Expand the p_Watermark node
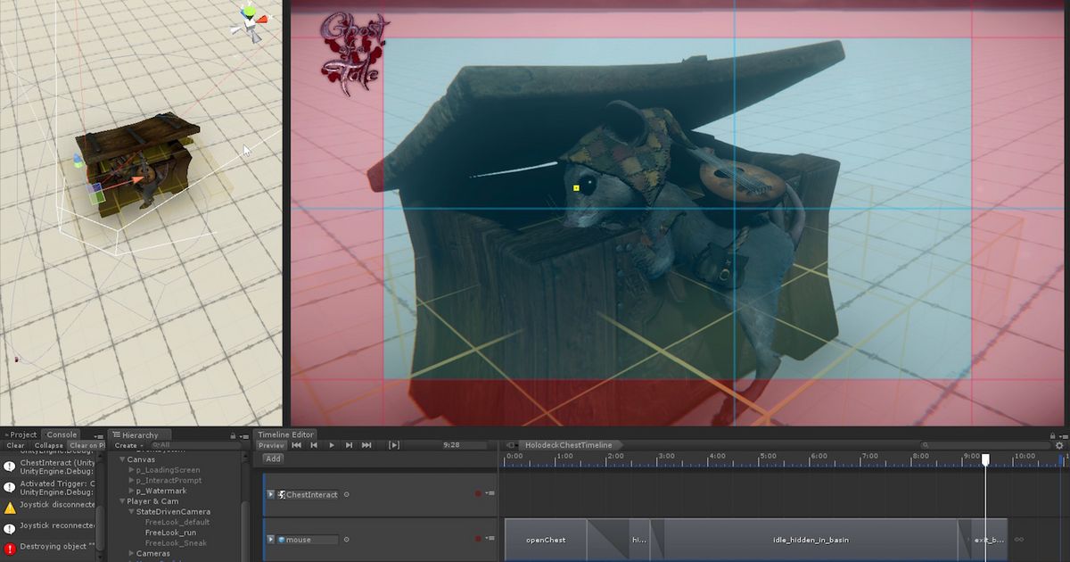Viewport: 1070px width, 562px height. click(x=132, y=491)
